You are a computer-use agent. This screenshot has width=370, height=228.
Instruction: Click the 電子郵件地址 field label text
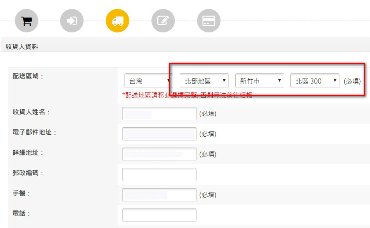[x=35, y=132]
